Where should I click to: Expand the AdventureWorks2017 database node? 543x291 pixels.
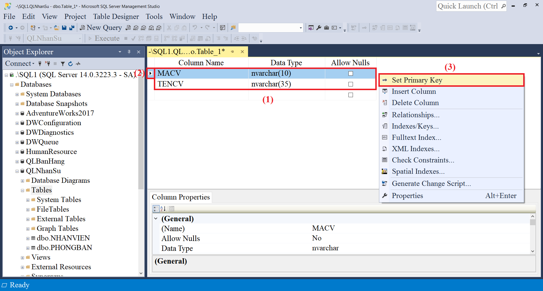coord(17,114)
